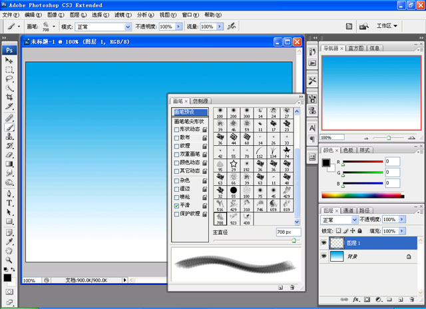Select the Gradient tool
This screenshot has width=426, height=309.
click(x=9, y=164)
